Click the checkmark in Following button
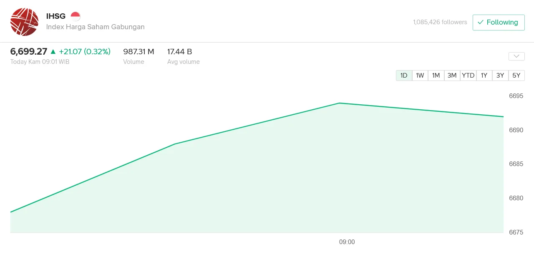534x257 pixels. (x=481, y=22)
